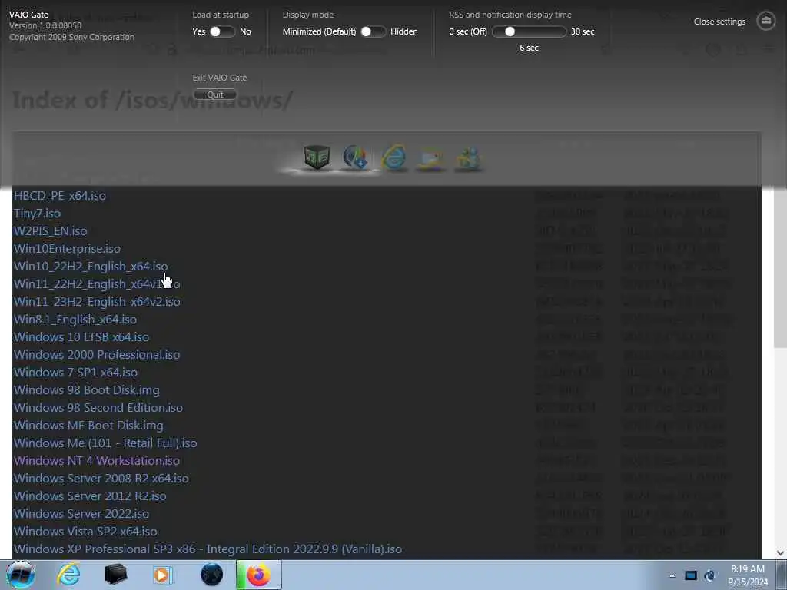Open the taskbar clock showing 8:19 AM
Screen dimensions: 787x590
tap(747, 575)
